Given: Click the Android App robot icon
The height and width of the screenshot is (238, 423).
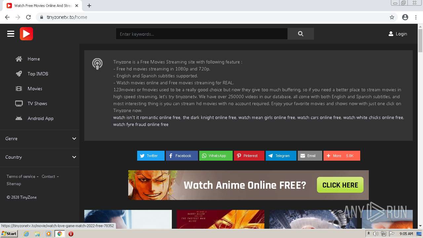Looking at the screenshot, I should [x=19, y=118].
